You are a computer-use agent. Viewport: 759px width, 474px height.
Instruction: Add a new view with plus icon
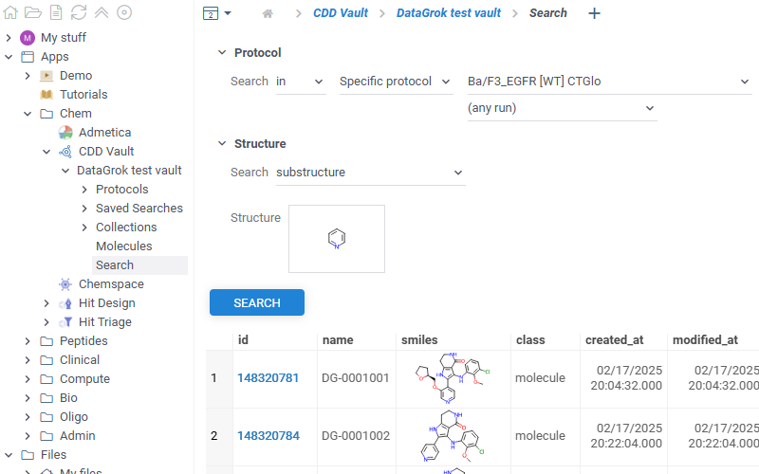[594, 13]
